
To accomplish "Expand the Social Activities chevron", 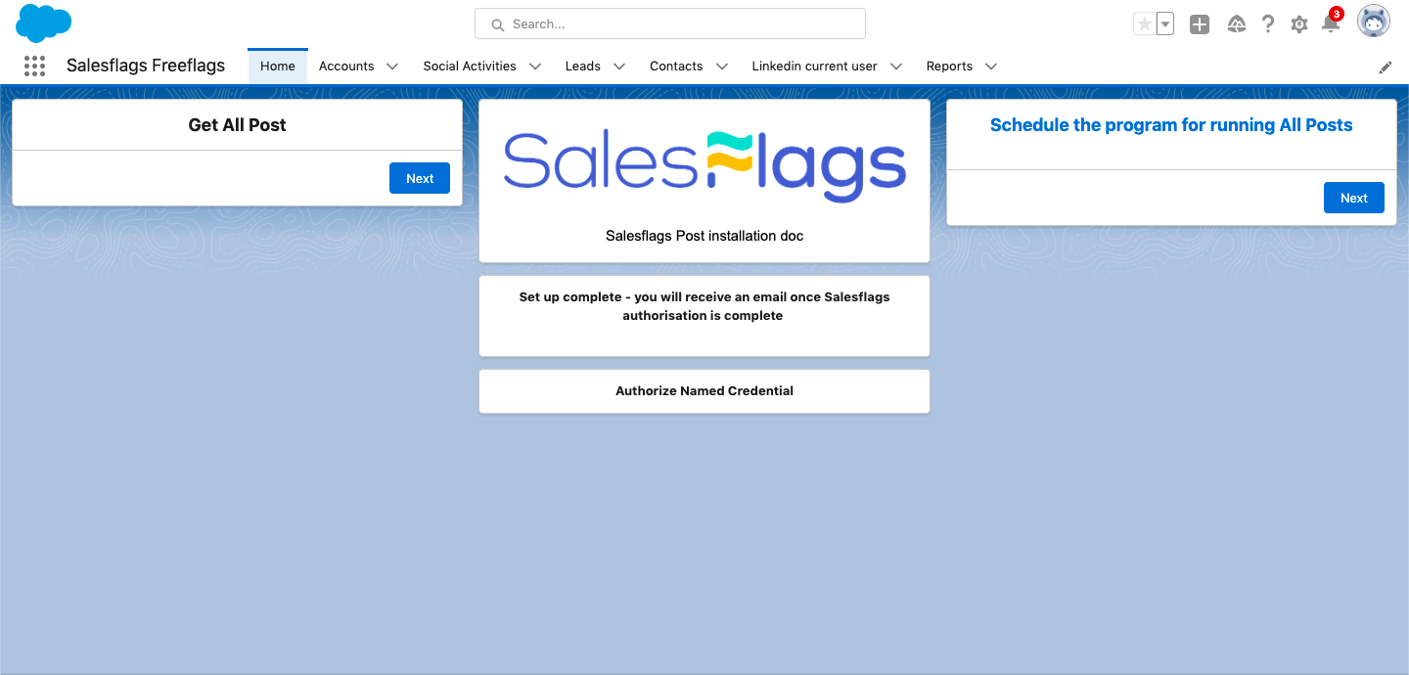I will click(535, 67).
